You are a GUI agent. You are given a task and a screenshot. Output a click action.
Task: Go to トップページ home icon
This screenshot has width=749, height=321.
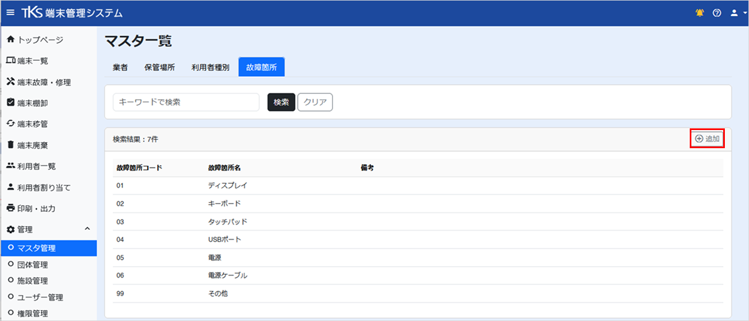[10, 40]
